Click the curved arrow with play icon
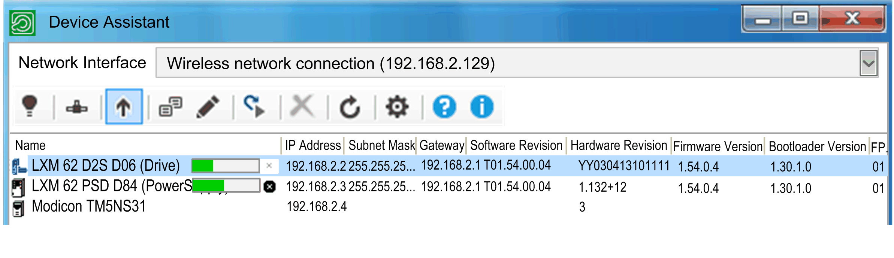The height and width of the screenshot is (258, 894). point(254,107)
